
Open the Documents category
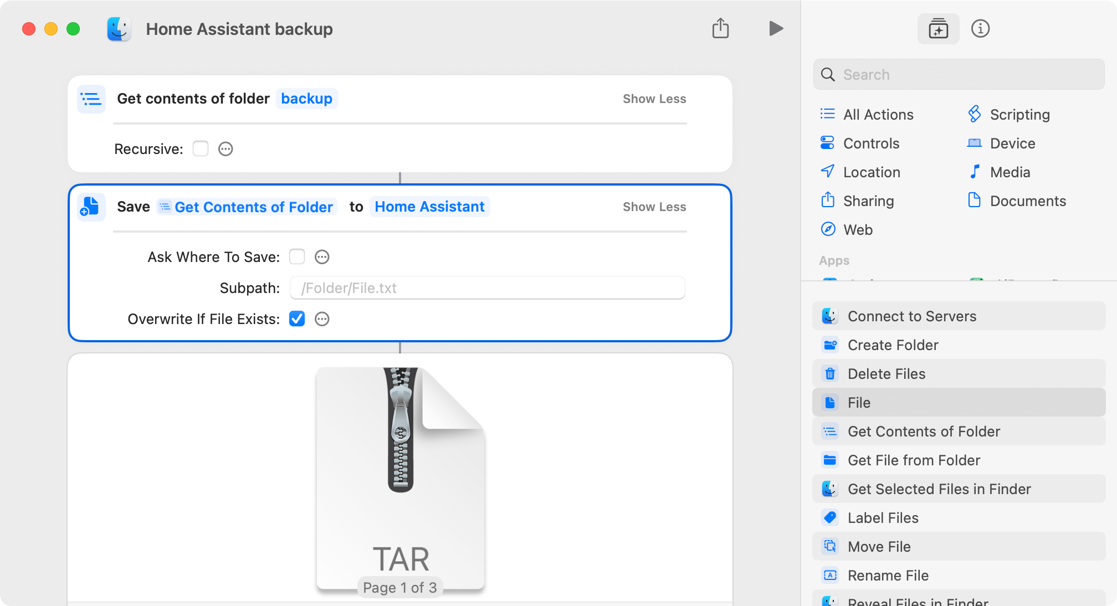(1027, 201)
